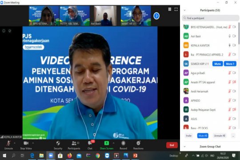The image size is (240, 160).
Task: Click the Unmute All button
Action: [x=220, y=136]
